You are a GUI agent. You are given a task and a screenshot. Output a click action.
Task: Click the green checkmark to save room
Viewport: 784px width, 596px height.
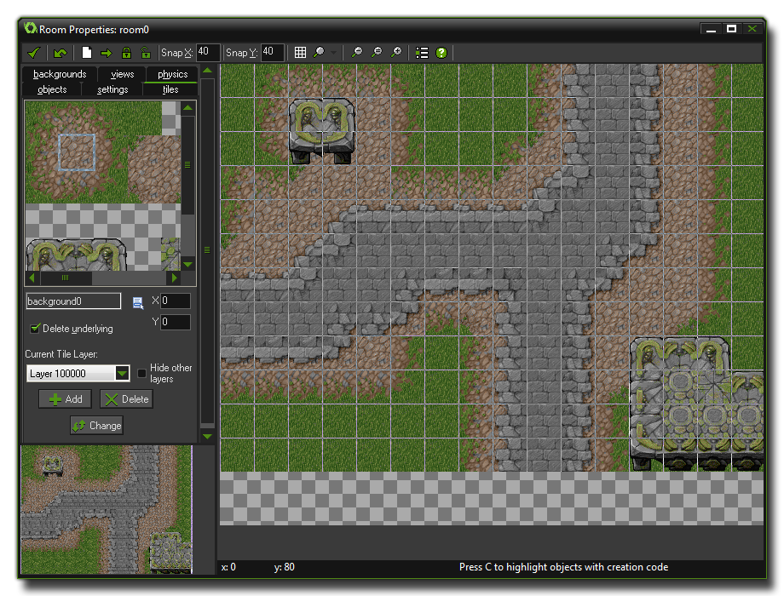(x=34, y=53)
